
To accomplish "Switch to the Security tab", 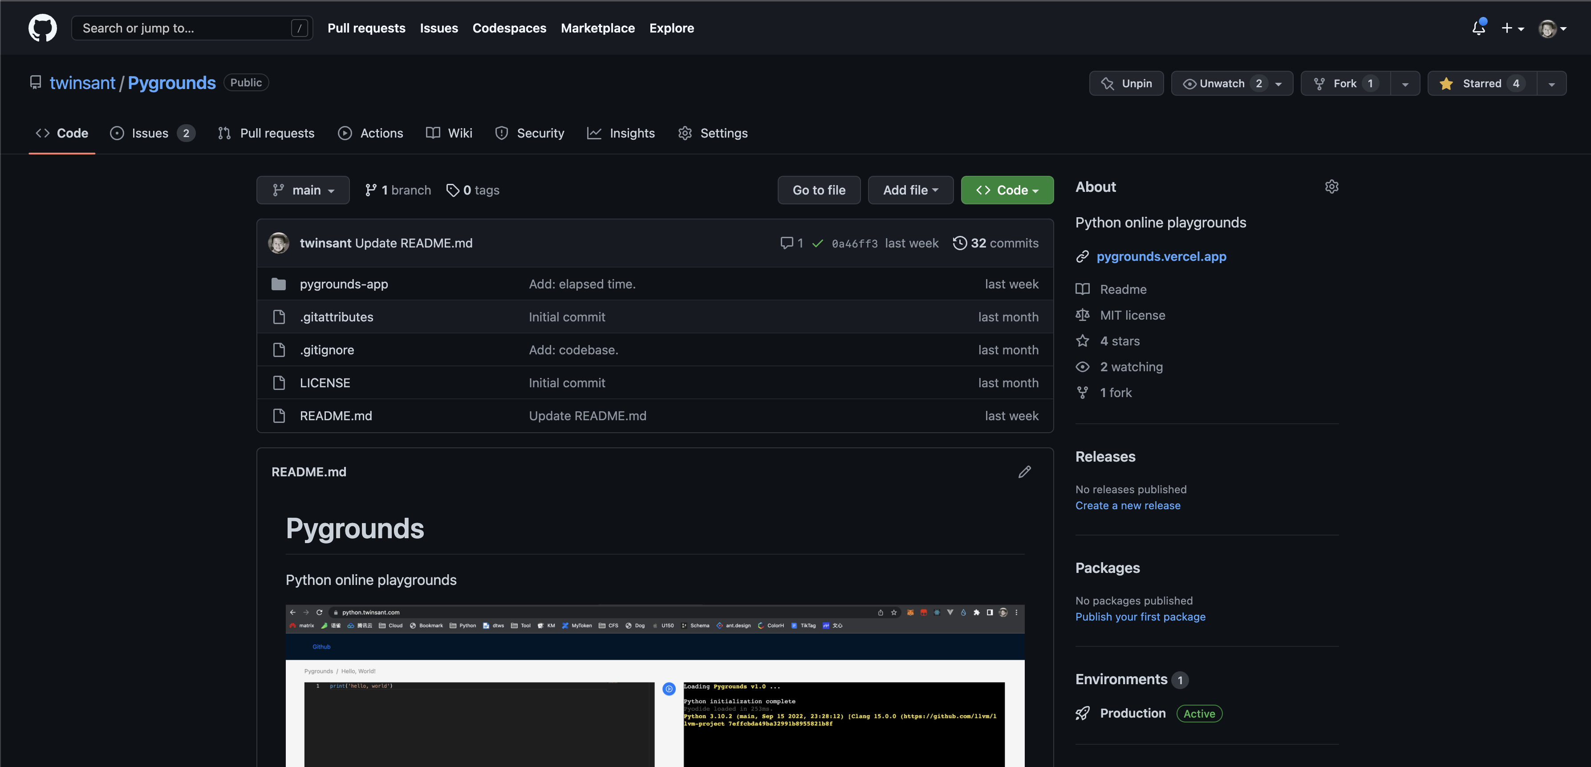I will 529,133.
